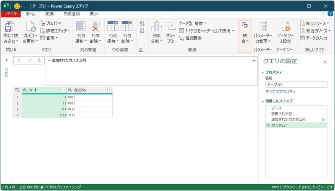Click the Remove Columns (列の削除) icon

(95, 26)
